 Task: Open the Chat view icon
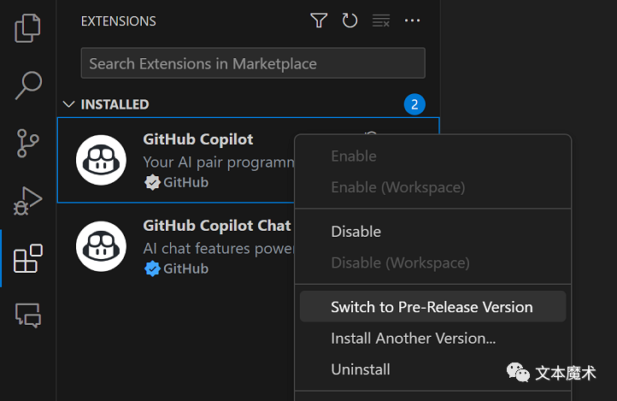coord(27,315)
